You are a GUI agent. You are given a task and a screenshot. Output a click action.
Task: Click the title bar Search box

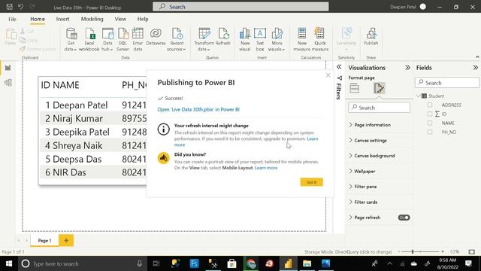click(240, 7)
